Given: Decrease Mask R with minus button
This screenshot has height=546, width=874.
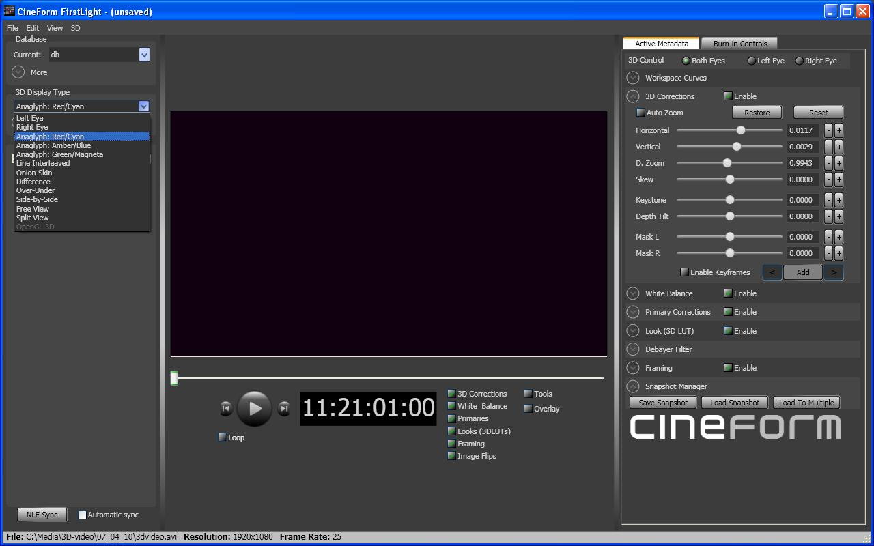Looking at the screenshot, I should pos(828,253).
